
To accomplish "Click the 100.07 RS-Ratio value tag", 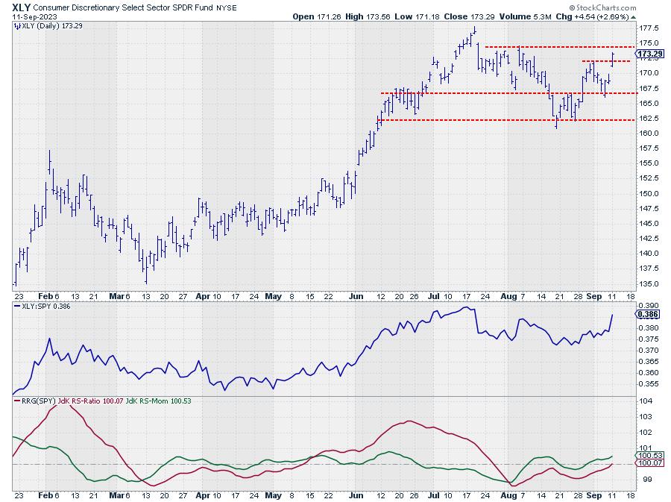I will pos(649,464).
